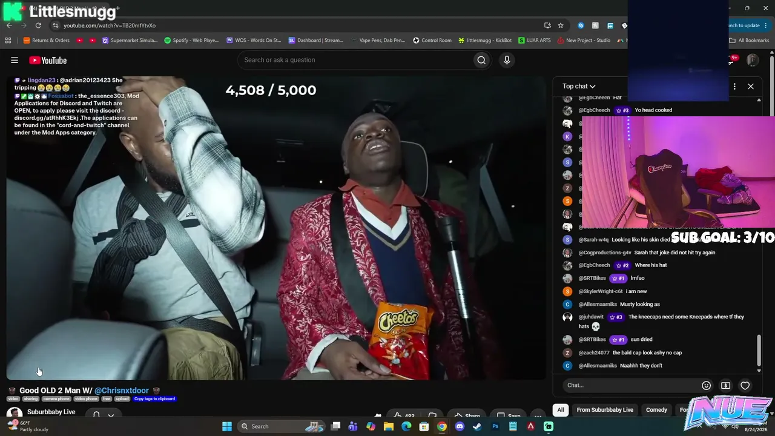Open the 'littlesmugg - KickBot' bookmark
Viewport: 775px width, 436px height.
485,41
